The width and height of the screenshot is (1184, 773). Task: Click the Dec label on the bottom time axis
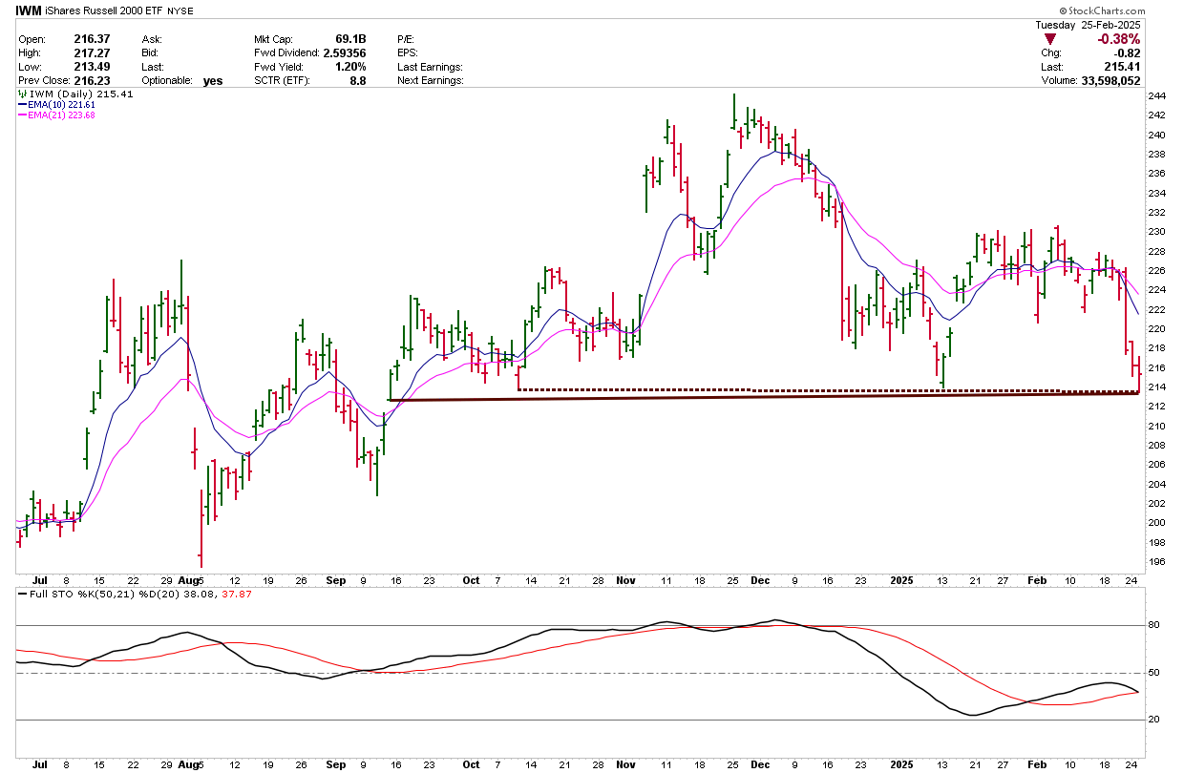761,764
